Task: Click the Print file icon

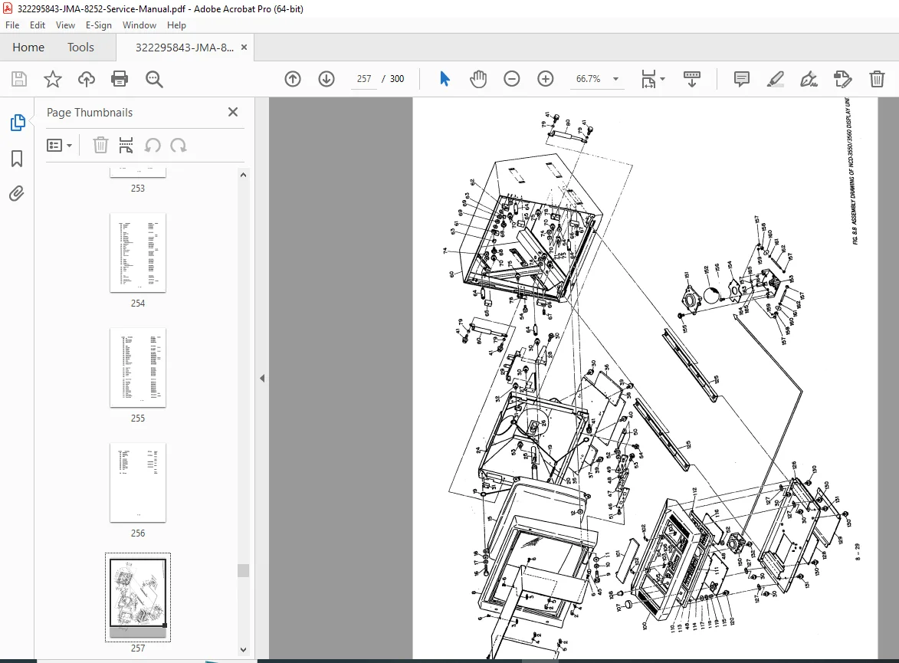Action: coord(120,79)
